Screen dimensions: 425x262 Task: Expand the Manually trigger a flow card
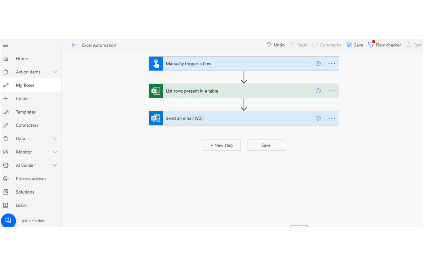[244, 64]
